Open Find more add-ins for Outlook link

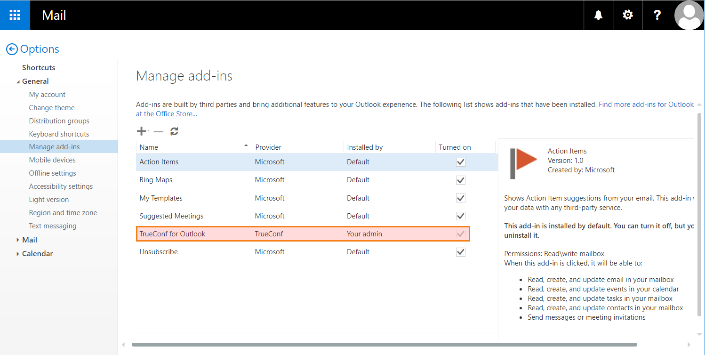coord(646,105)
